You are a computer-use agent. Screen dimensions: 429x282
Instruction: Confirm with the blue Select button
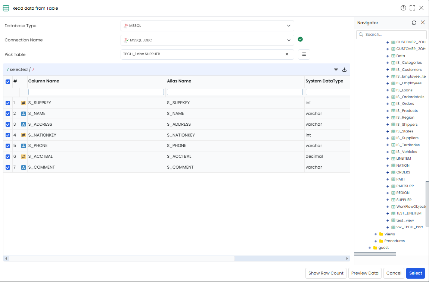click(416, 273)
